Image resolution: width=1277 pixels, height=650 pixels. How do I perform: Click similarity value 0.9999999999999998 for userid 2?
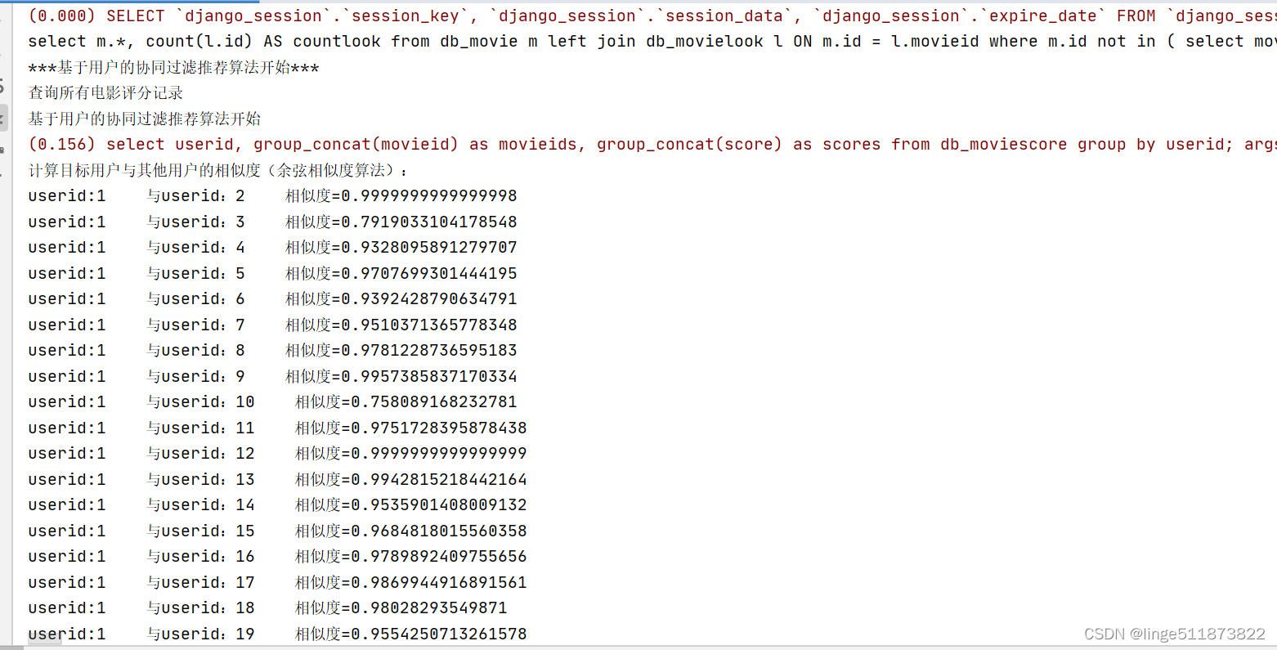429,196
